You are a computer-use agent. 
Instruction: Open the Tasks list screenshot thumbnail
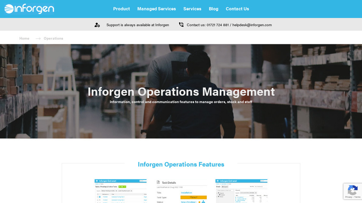click(121, 191)
